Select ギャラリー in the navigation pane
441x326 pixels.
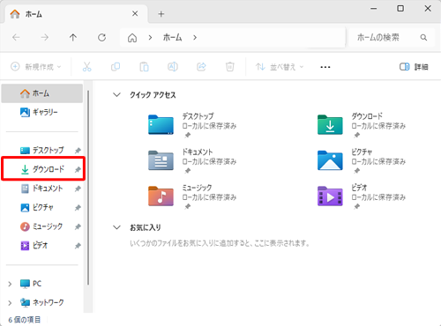click(x=42, y=112)
